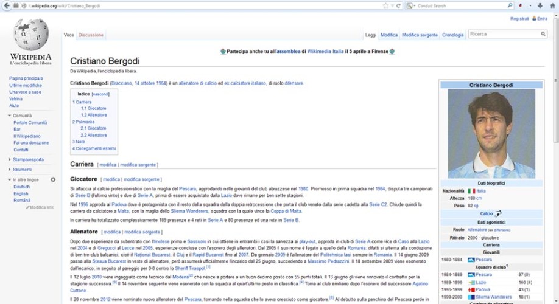Open the Cronologia tab

(453, 35)
